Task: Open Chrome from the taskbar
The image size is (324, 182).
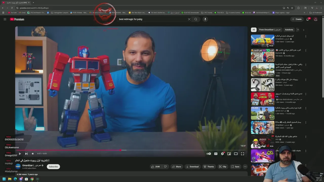Action: tap(32, 179)
